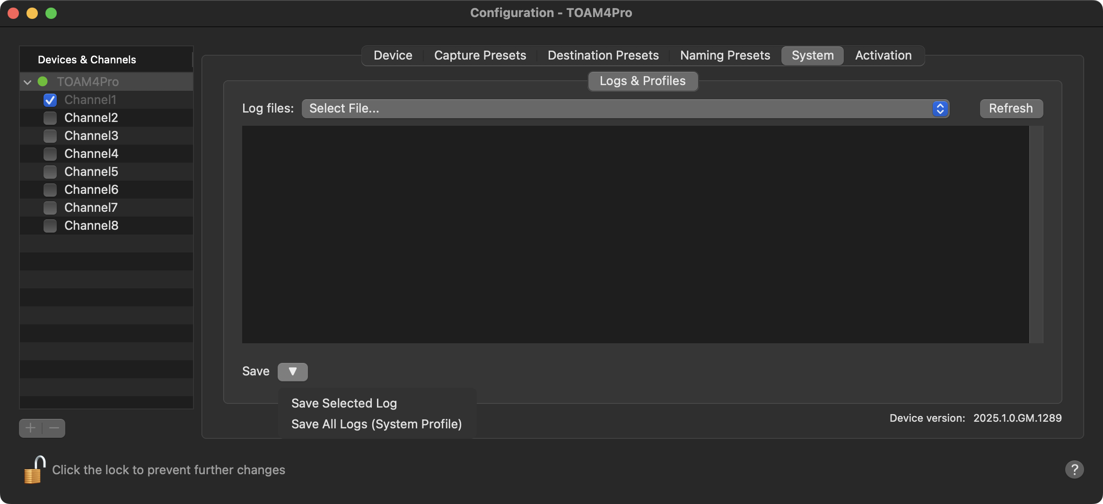This screenshot has width=1103, height=504.
Task: Click the Refresh button
Action: click(x=1011, y=108)
